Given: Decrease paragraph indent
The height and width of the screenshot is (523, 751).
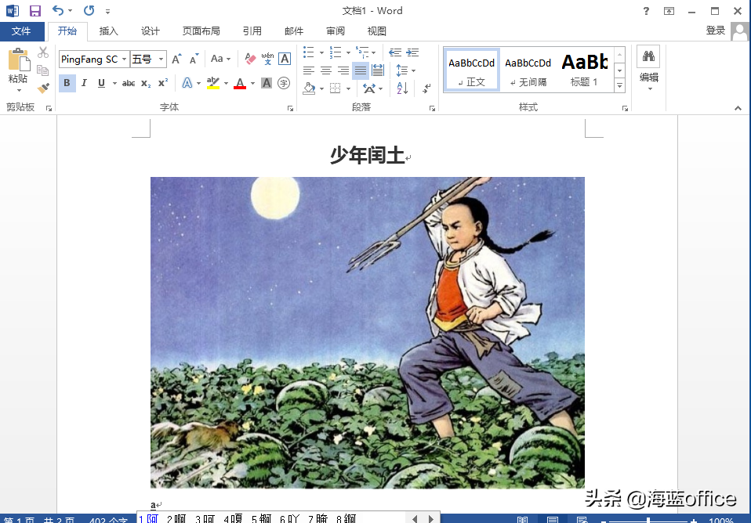Looking at the screenshot, I should coord(395,52).
